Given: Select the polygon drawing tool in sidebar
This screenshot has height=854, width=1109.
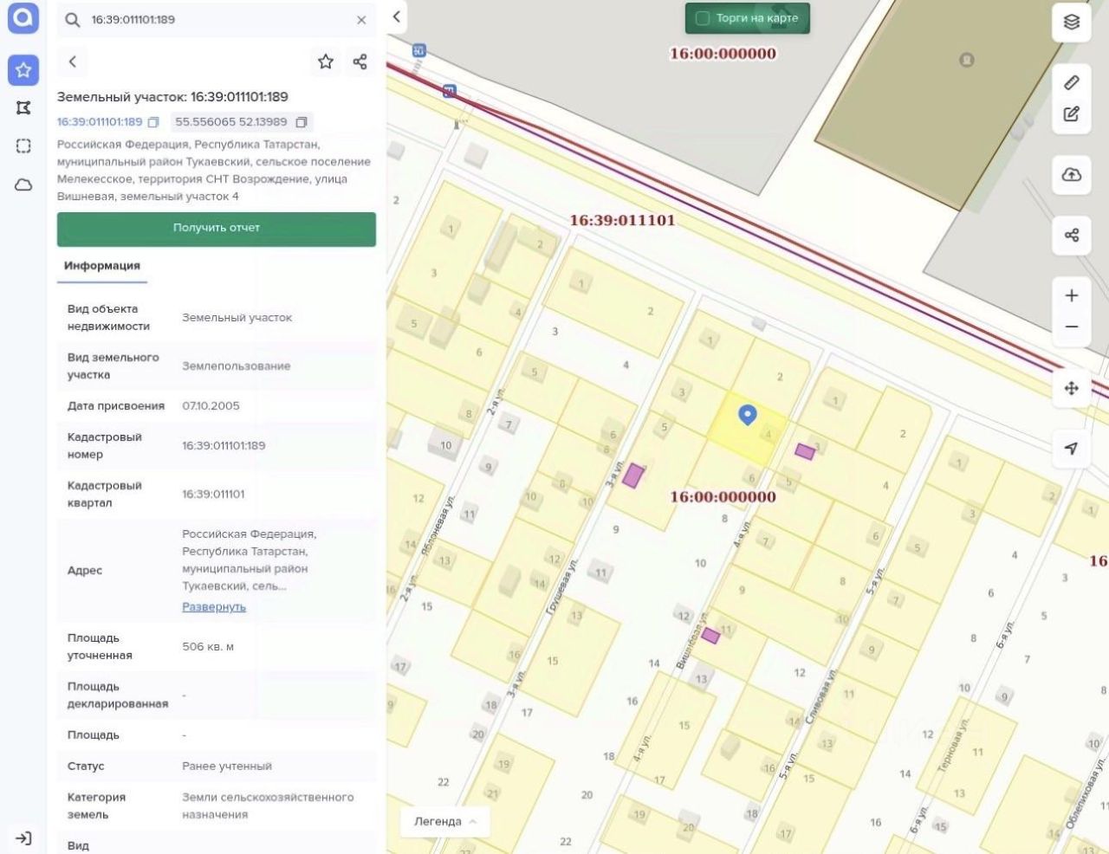Looking at the screenshot, I should click(x=23, y=107).
